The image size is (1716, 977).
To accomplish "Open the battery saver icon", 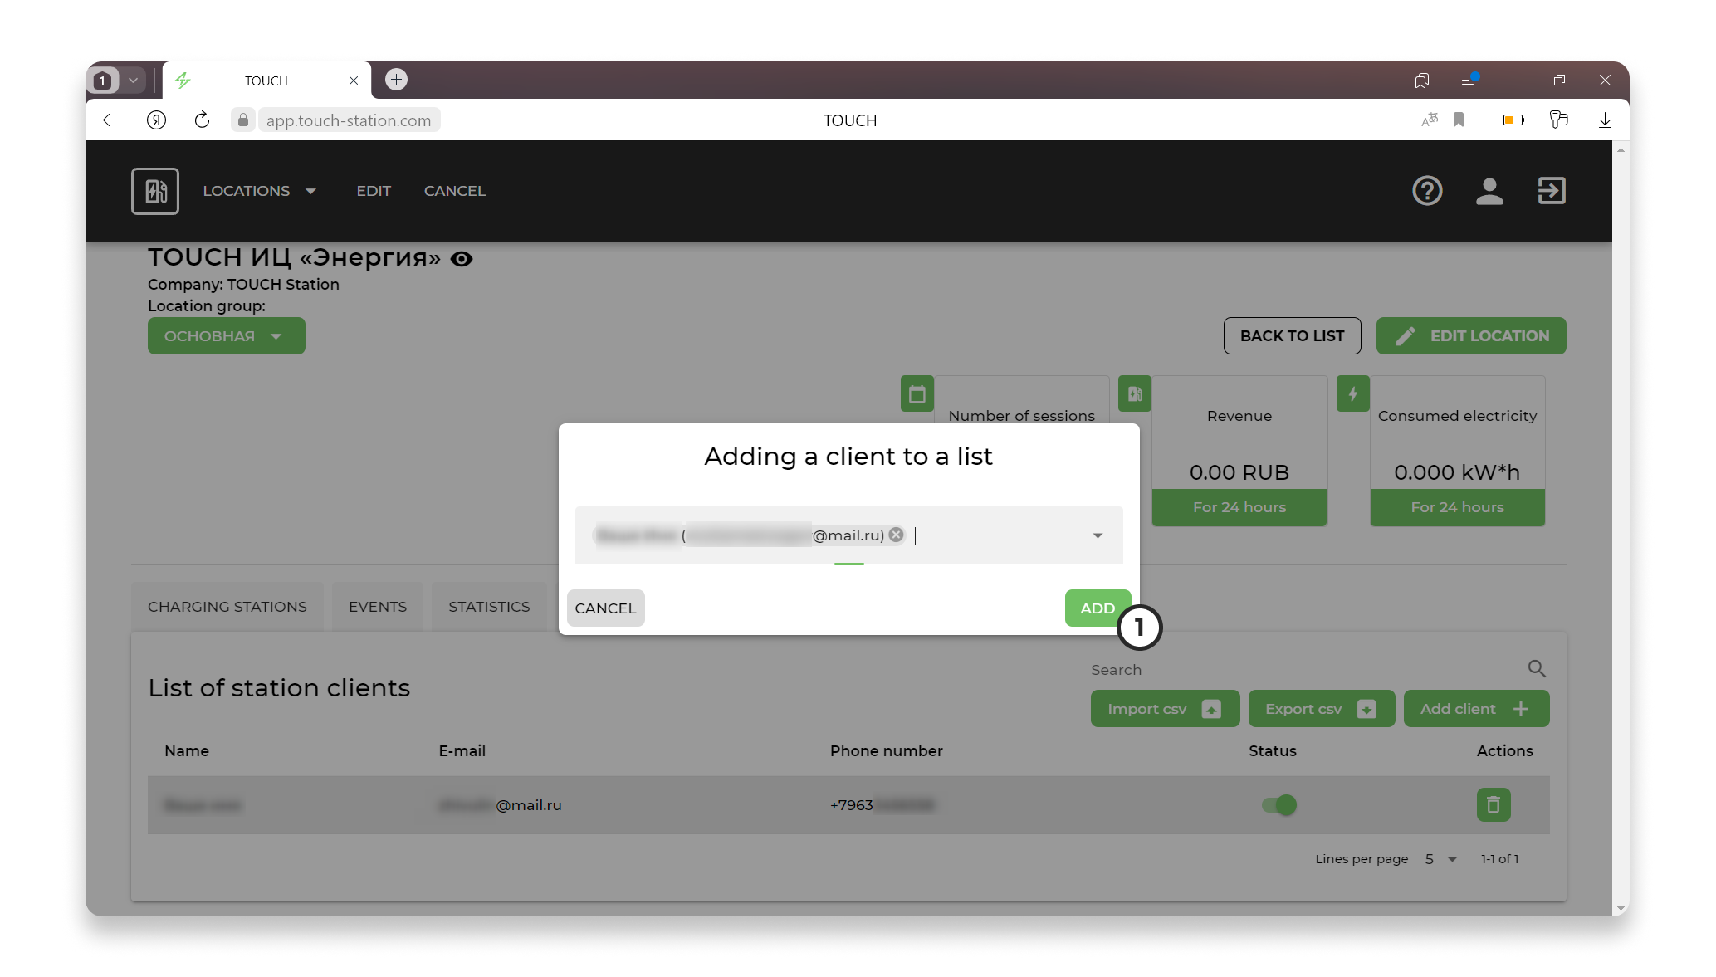I will (1513, 120).
